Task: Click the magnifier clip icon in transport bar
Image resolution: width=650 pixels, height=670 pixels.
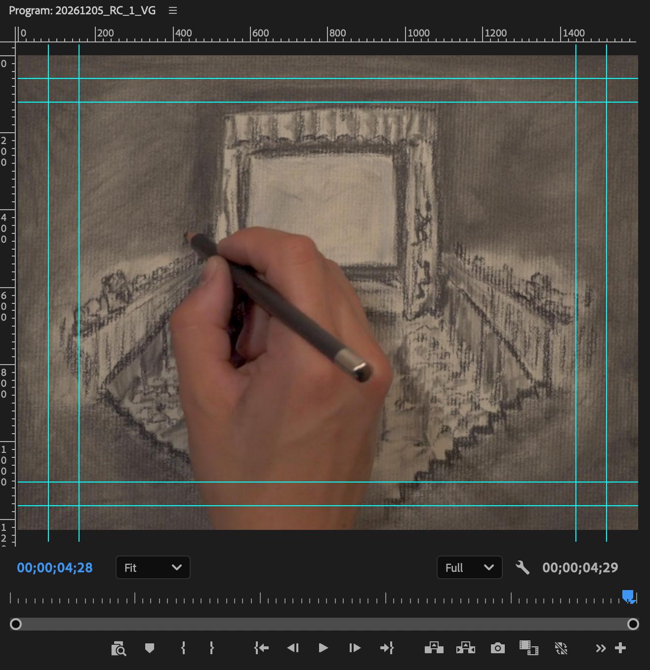Action: 119,648
